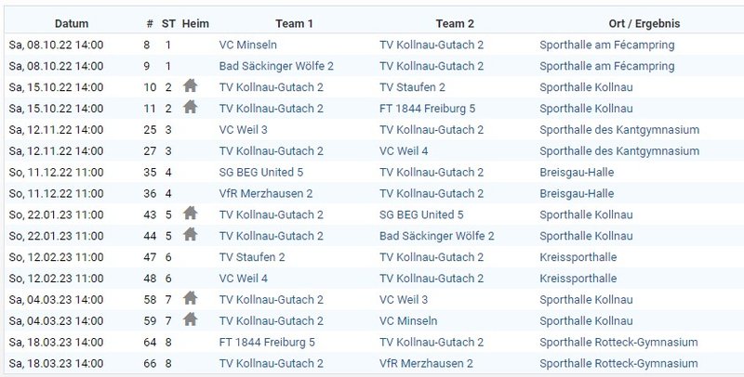Screen dimensions: 744x377
Task: Open Sporthalle am Fécampring for match 8
Action: (607, 45)
